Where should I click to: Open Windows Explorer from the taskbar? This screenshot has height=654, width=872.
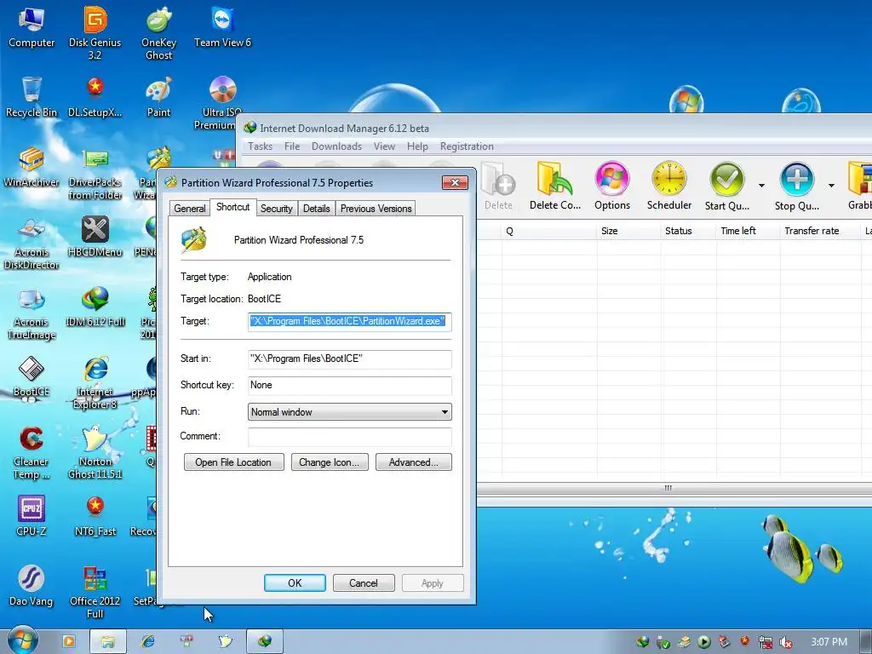coord(108,642)
